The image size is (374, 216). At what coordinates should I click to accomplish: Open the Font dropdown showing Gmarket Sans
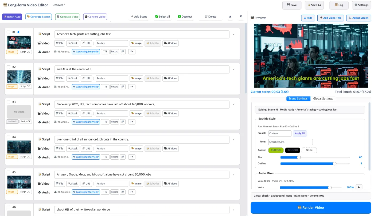click(x=290, y=142)
